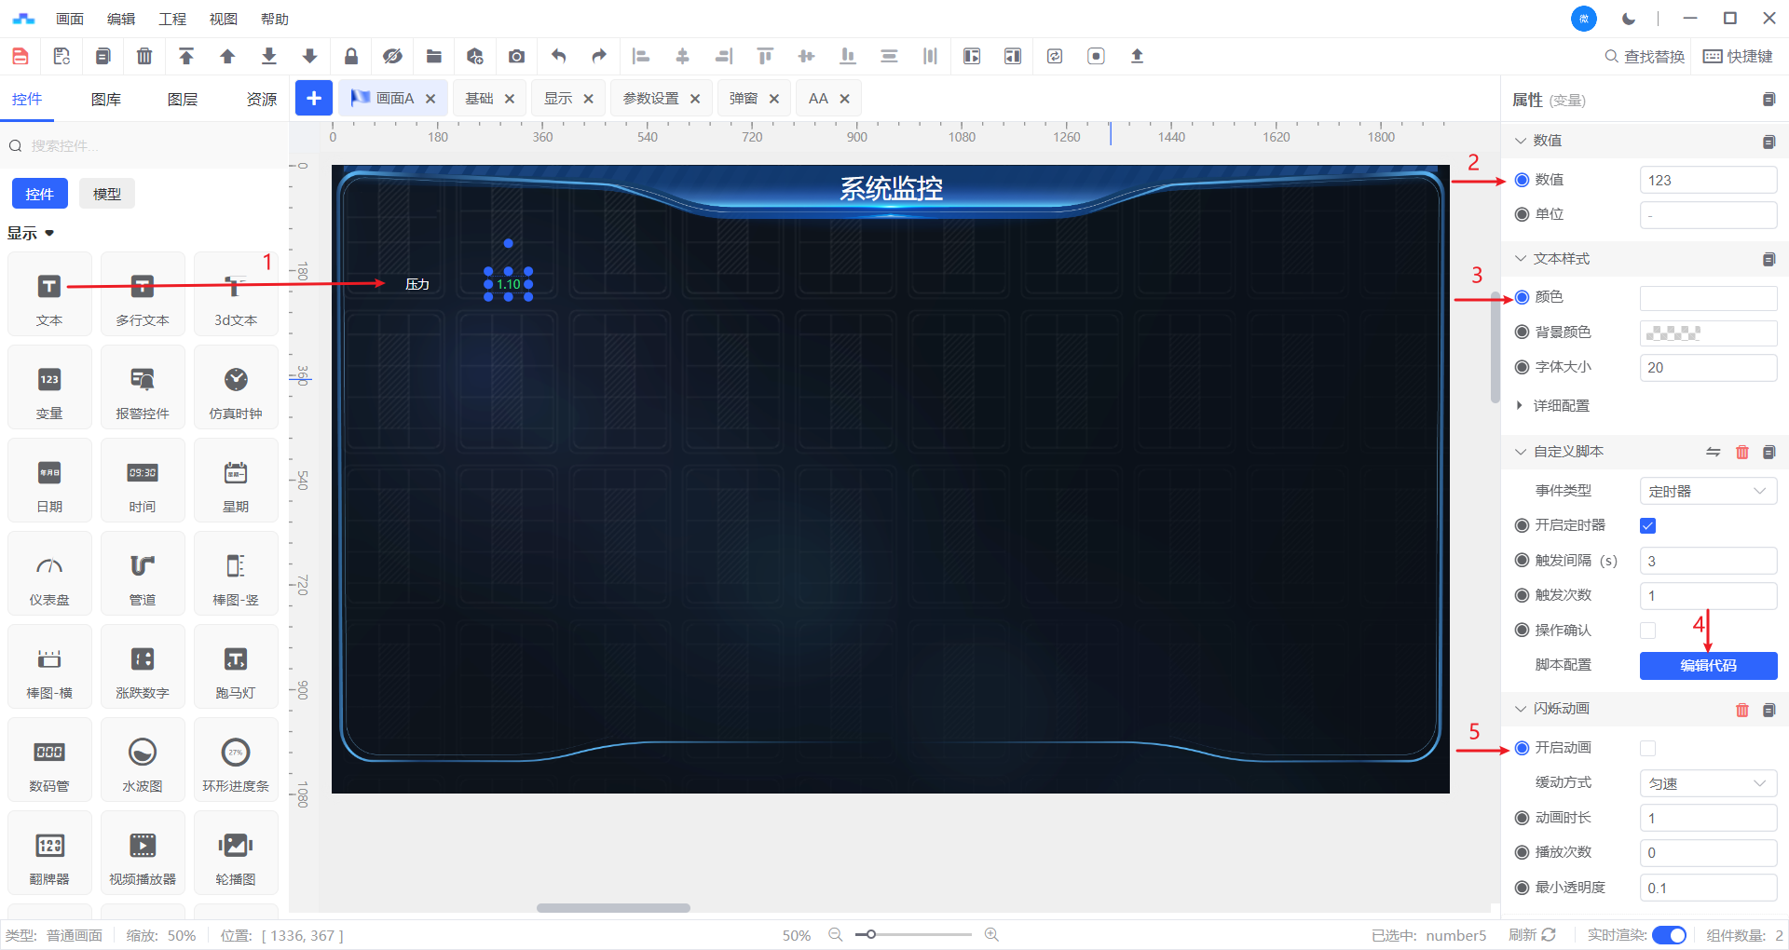Click the camera screenshot icon
The image size is (1789, 950).
pyautogui.click(x=516, y=56)
